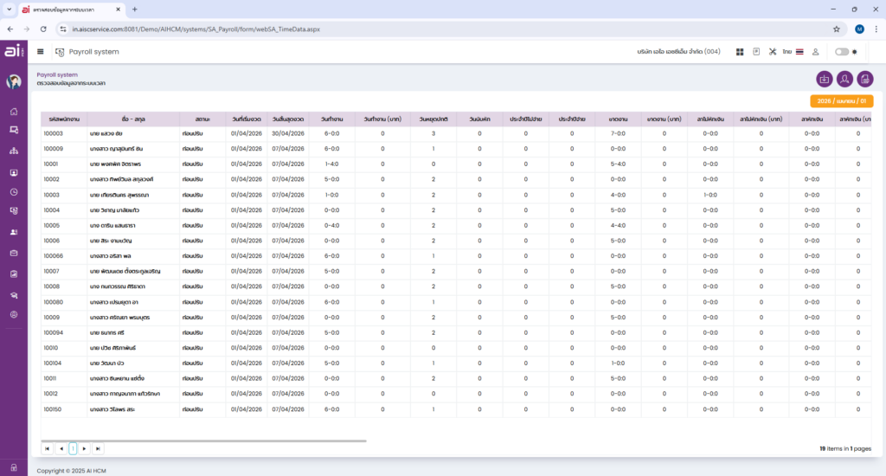Screen dimensions: 886x476
Task: Open the payroll money sidebar icon
Action: 14,211
